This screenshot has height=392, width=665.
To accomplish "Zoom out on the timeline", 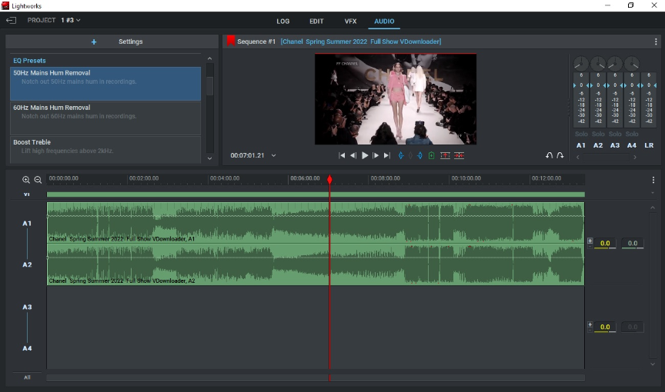I will click(38, 180).
